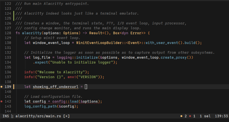Click line number 123
Viewport: 229px width, 122px height.
pos(8,8)
